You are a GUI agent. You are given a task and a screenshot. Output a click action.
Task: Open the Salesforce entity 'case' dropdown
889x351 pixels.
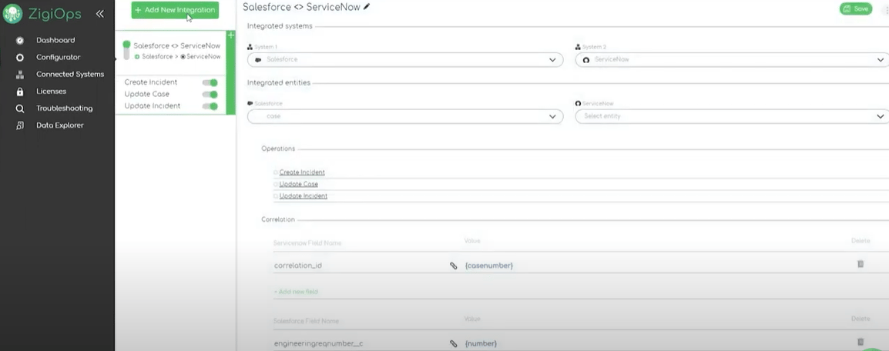click(405, 116)
